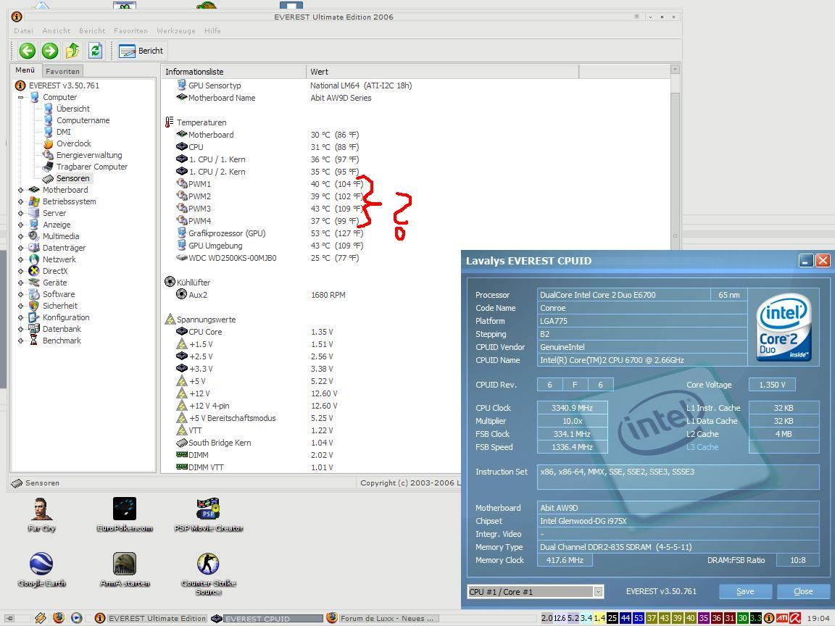Click the ATI tray icon

click(782, 619)
